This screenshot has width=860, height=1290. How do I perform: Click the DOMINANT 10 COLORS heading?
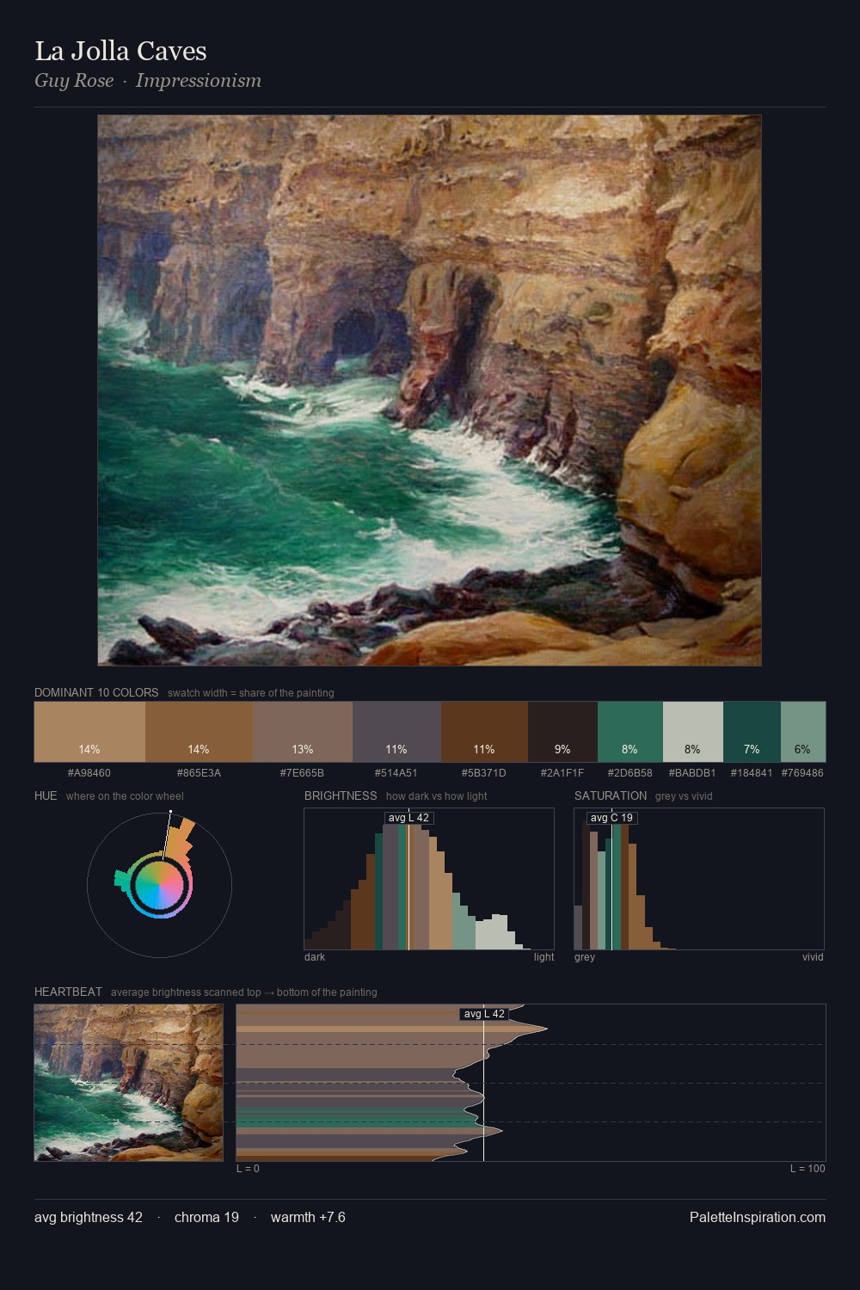click(96, 692)
